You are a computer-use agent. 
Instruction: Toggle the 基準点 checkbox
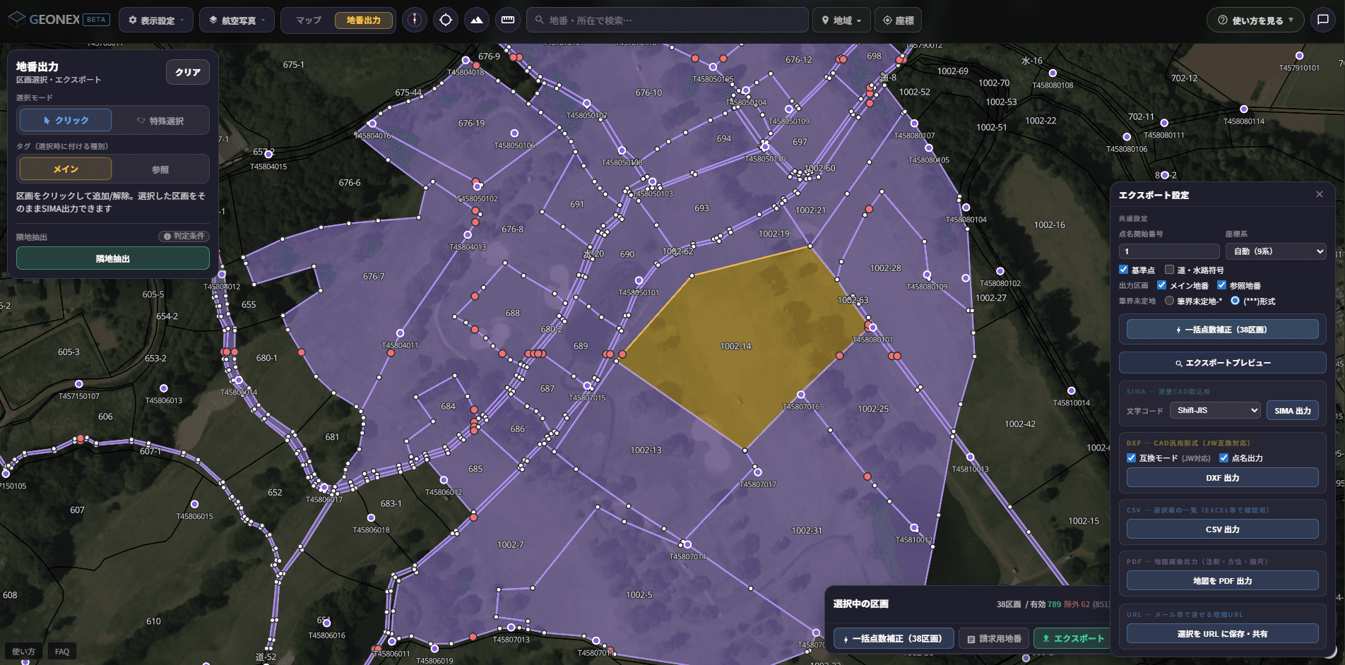tap(1123, 270)
